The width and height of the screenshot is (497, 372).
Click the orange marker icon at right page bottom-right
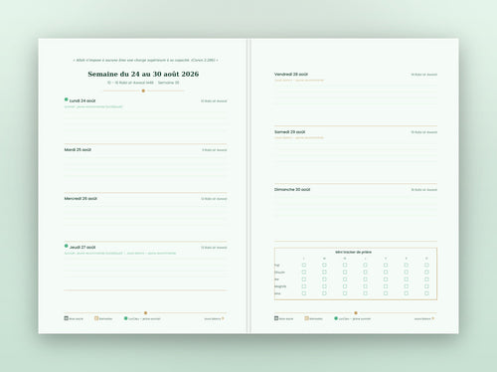[433, 318]
